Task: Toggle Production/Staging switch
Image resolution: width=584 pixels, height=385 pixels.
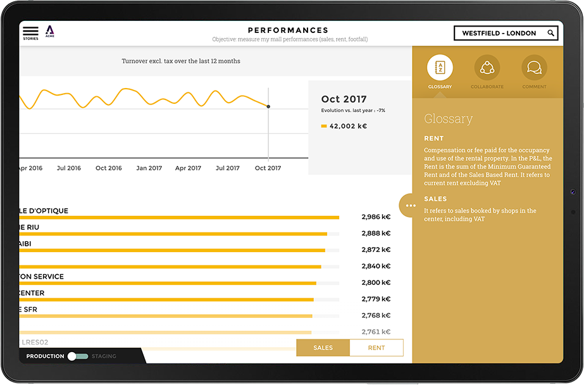Action: click(77, 357)
